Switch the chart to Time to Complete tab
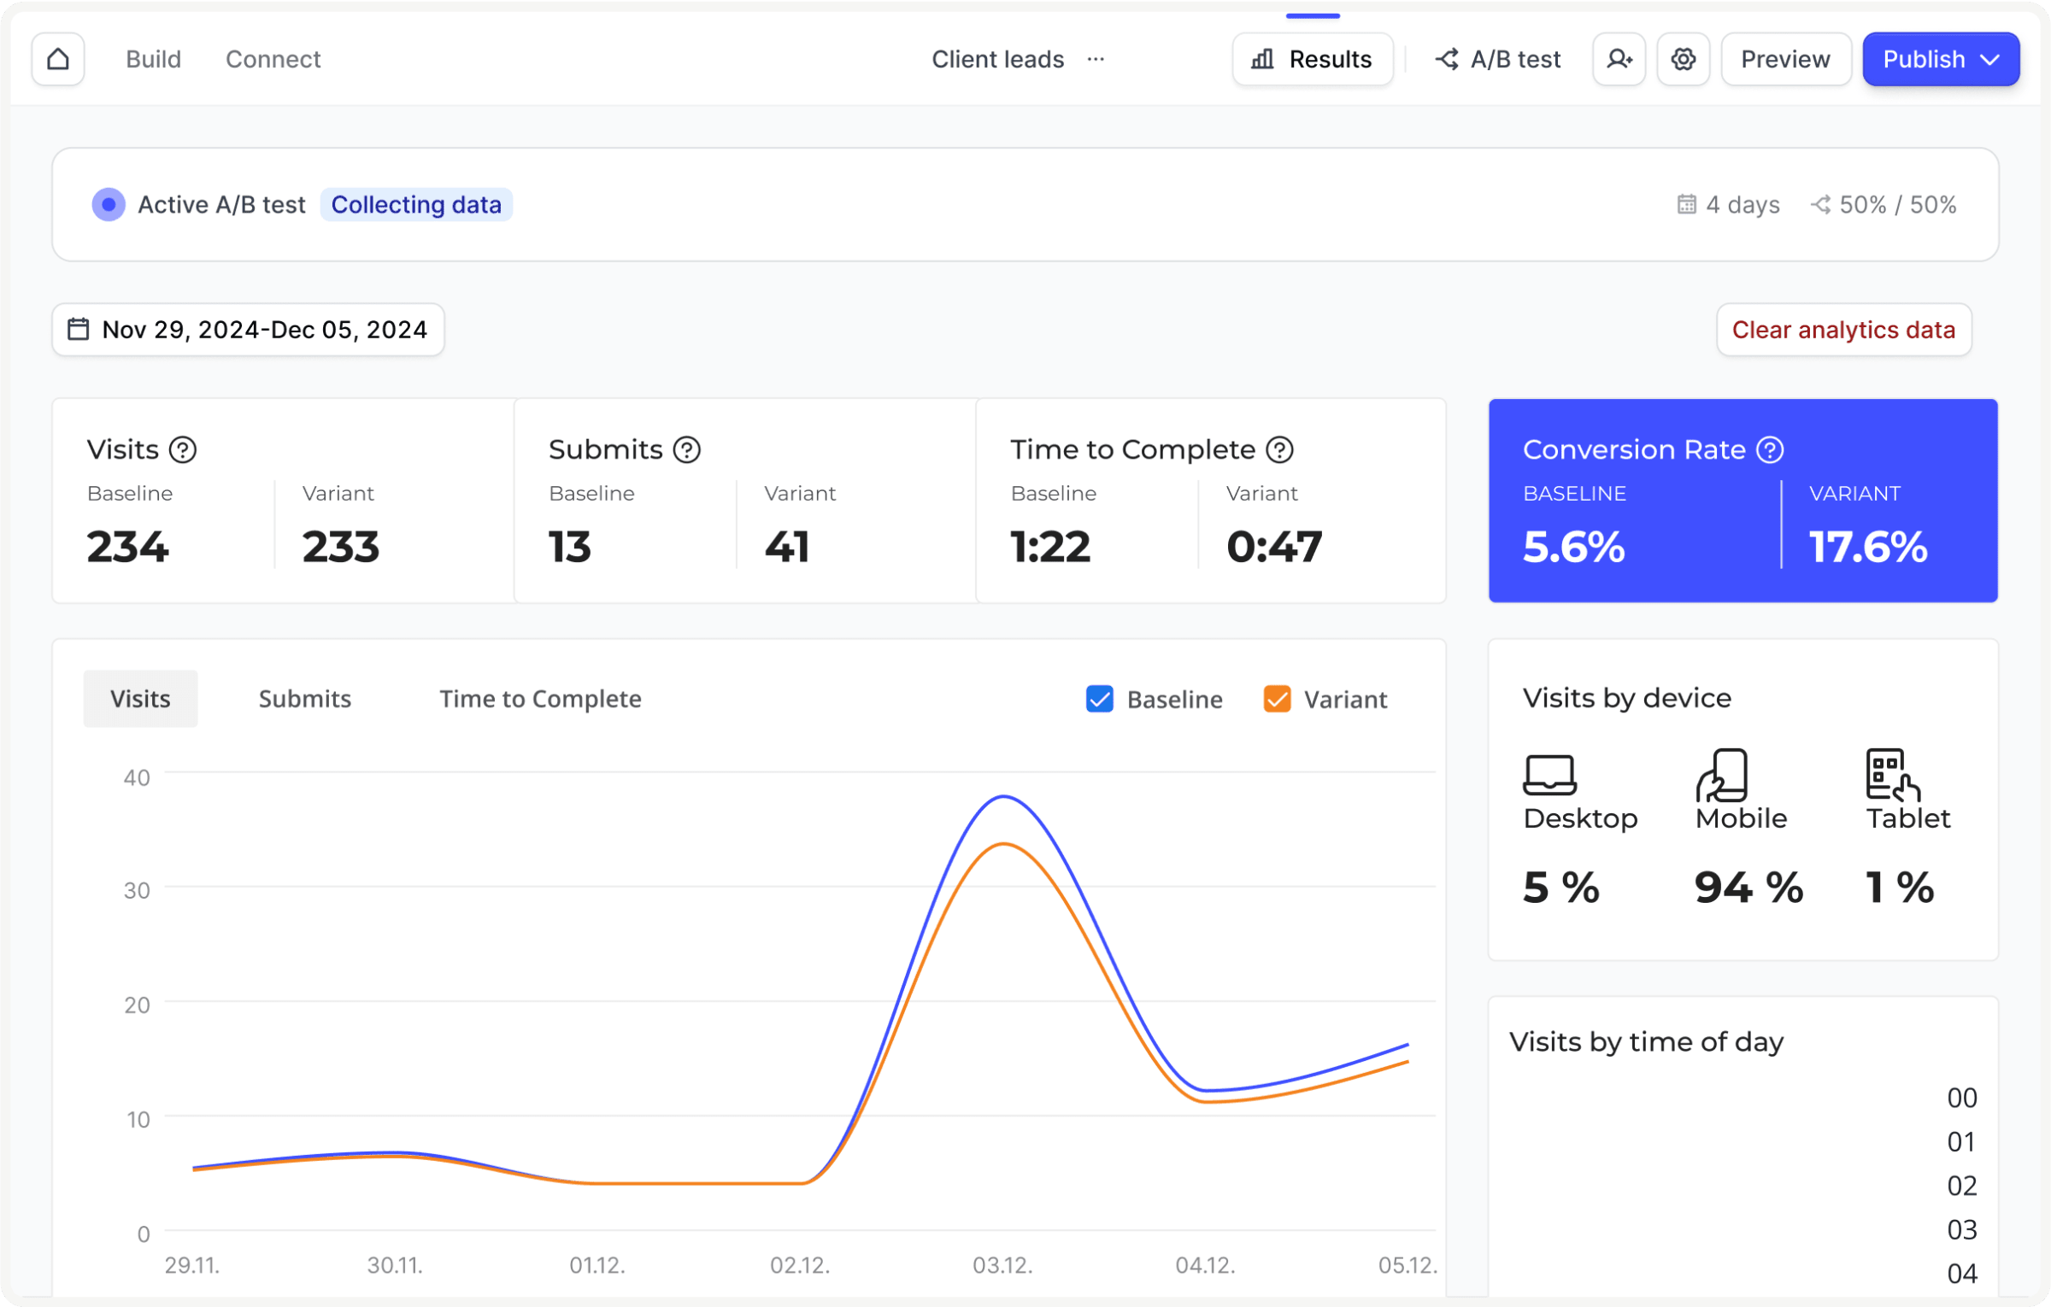 [540, 699]
